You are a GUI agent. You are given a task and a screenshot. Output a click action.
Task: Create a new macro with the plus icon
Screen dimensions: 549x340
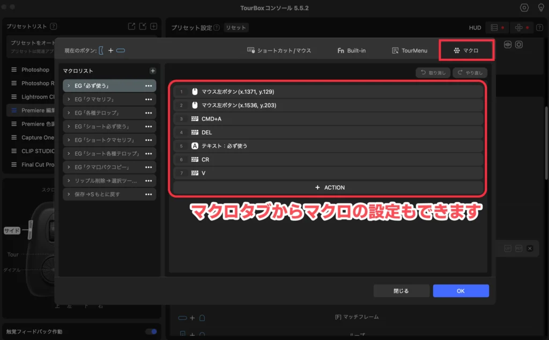(x=153, y=70)
